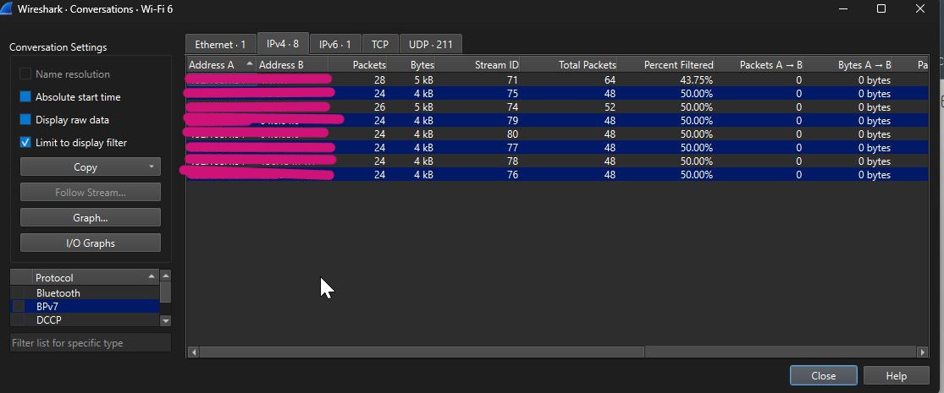
Task: Toggle Absolute start time checkbox
Action: pos(25,96)
